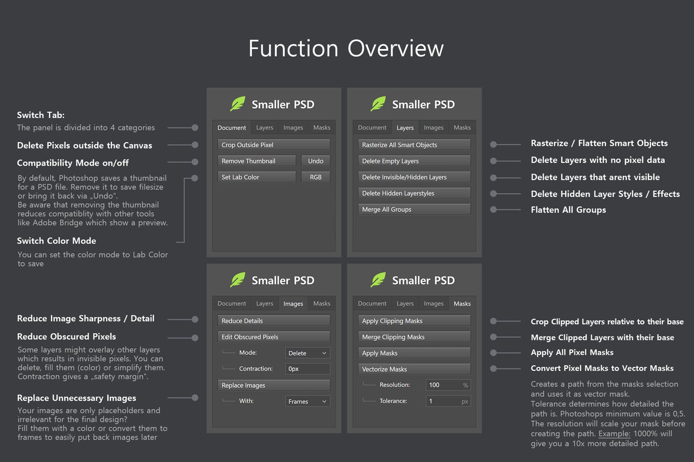
Task: Click Delete Empty Layers
Action: [x=414, y=160]
